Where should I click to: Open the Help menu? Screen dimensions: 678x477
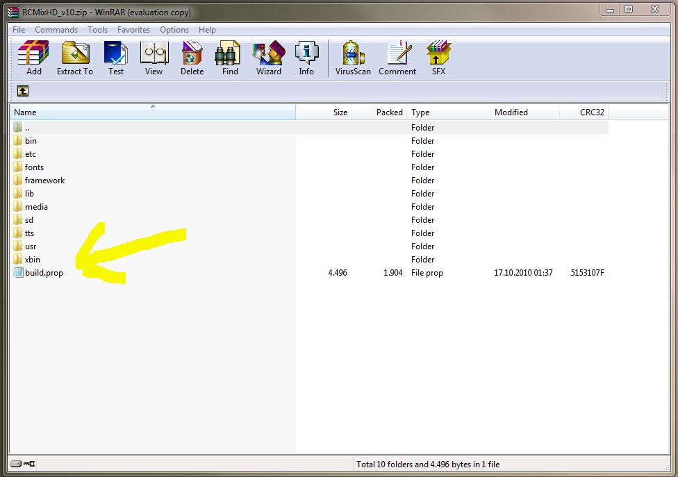[207, 30]
